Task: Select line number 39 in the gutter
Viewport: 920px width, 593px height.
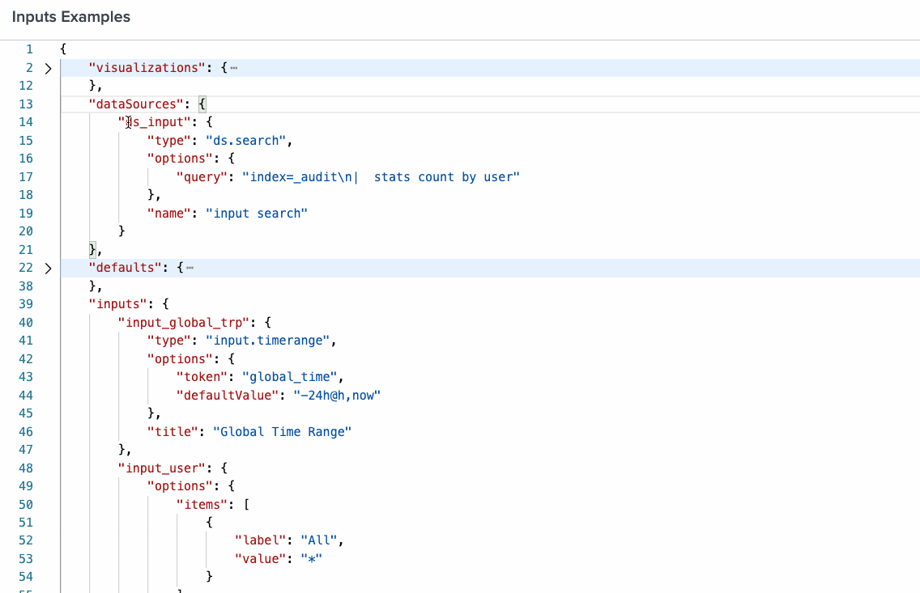Action: click(x=25, y=303)
